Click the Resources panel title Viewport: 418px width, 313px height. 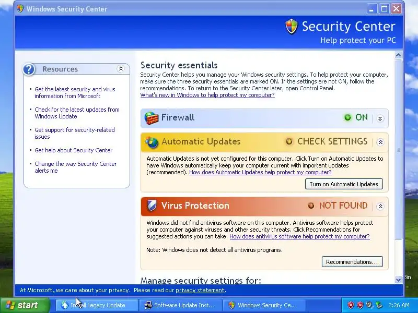click(x=60, y=69)
